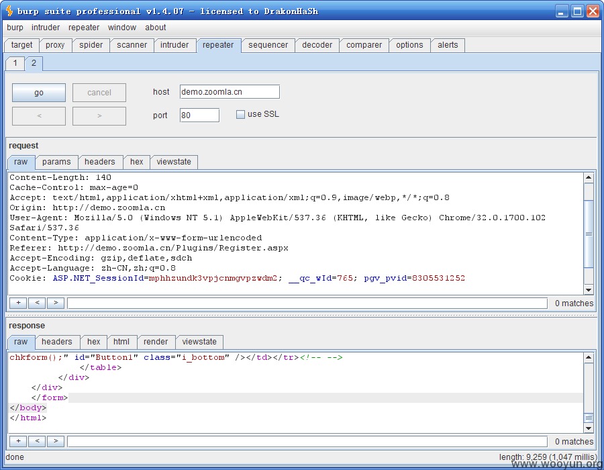Image resolution: width=604 pixels, height=470 pixels.
Task: Click request pane scroll up arrow
Action: pos(588,178)
